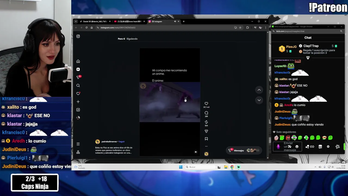
Task: Repost the reel with arrows icon
Action: point(206,122)
